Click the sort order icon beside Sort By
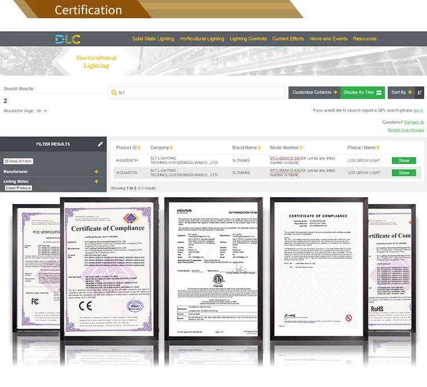Viewport: 427px width, 387px height. [x=420, y=92]
